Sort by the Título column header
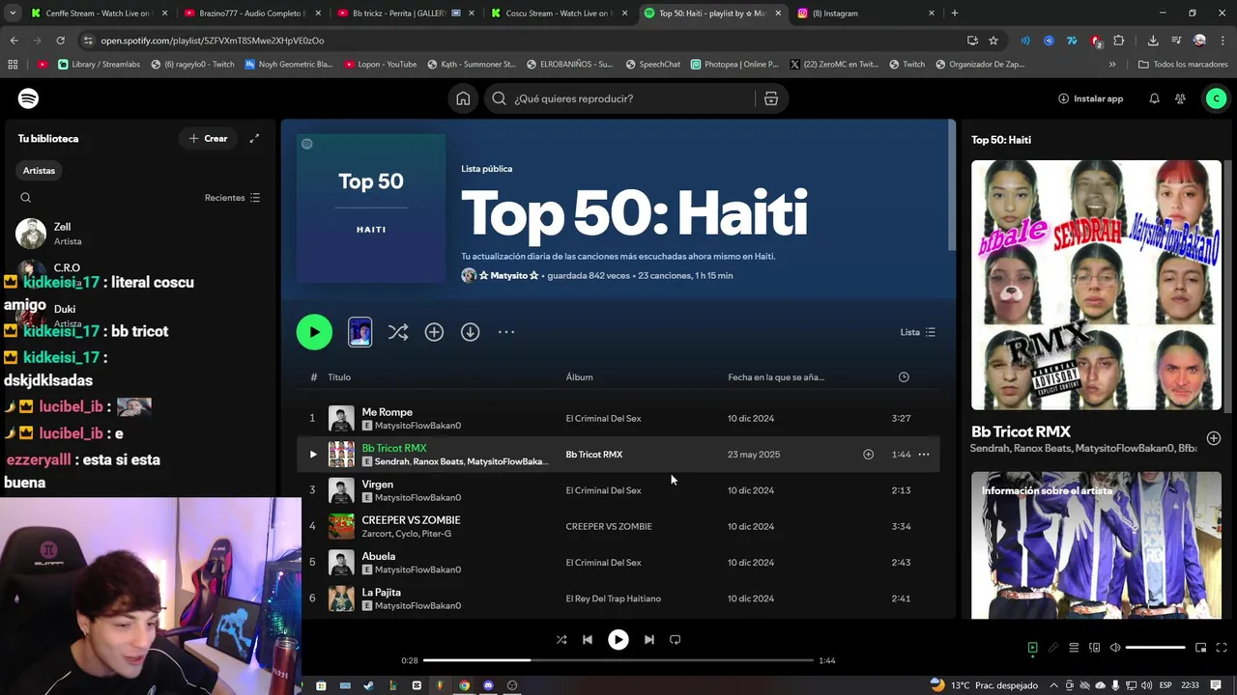The image size is (1237, 695). 339,377
